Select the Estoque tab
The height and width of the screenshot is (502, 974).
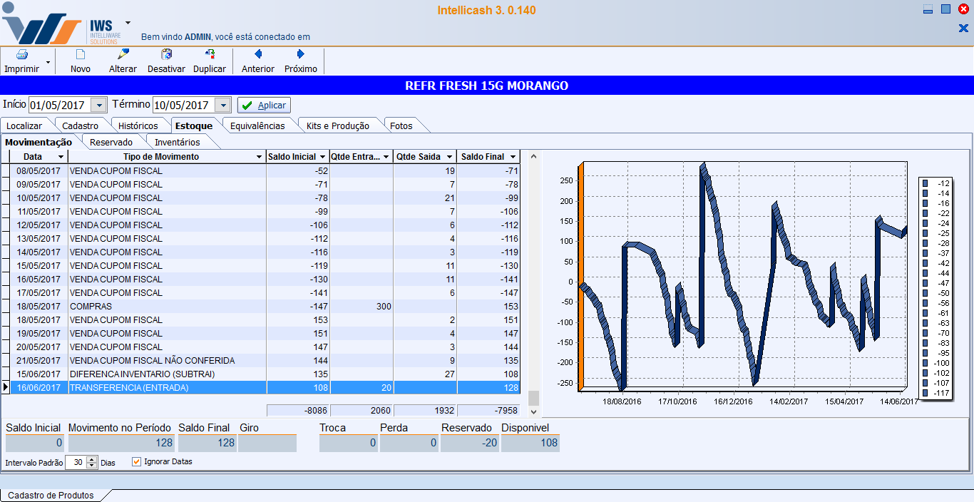pos(193,125)
